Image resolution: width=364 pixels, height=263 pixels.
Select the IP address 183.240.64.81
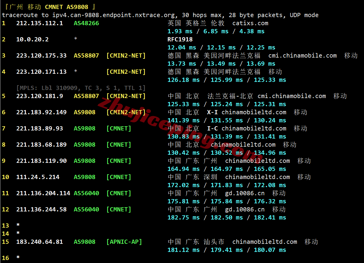click(x=40, y=242)
